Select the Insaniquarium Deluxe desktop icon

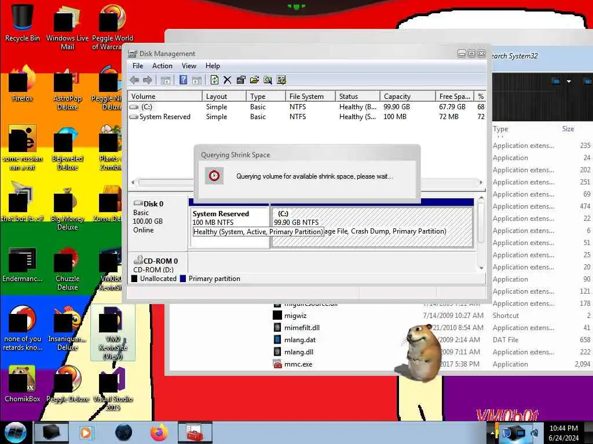67,328
